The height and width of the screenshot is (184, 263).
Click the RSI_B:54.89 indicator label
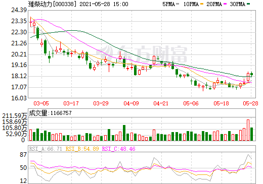(82, 149)
